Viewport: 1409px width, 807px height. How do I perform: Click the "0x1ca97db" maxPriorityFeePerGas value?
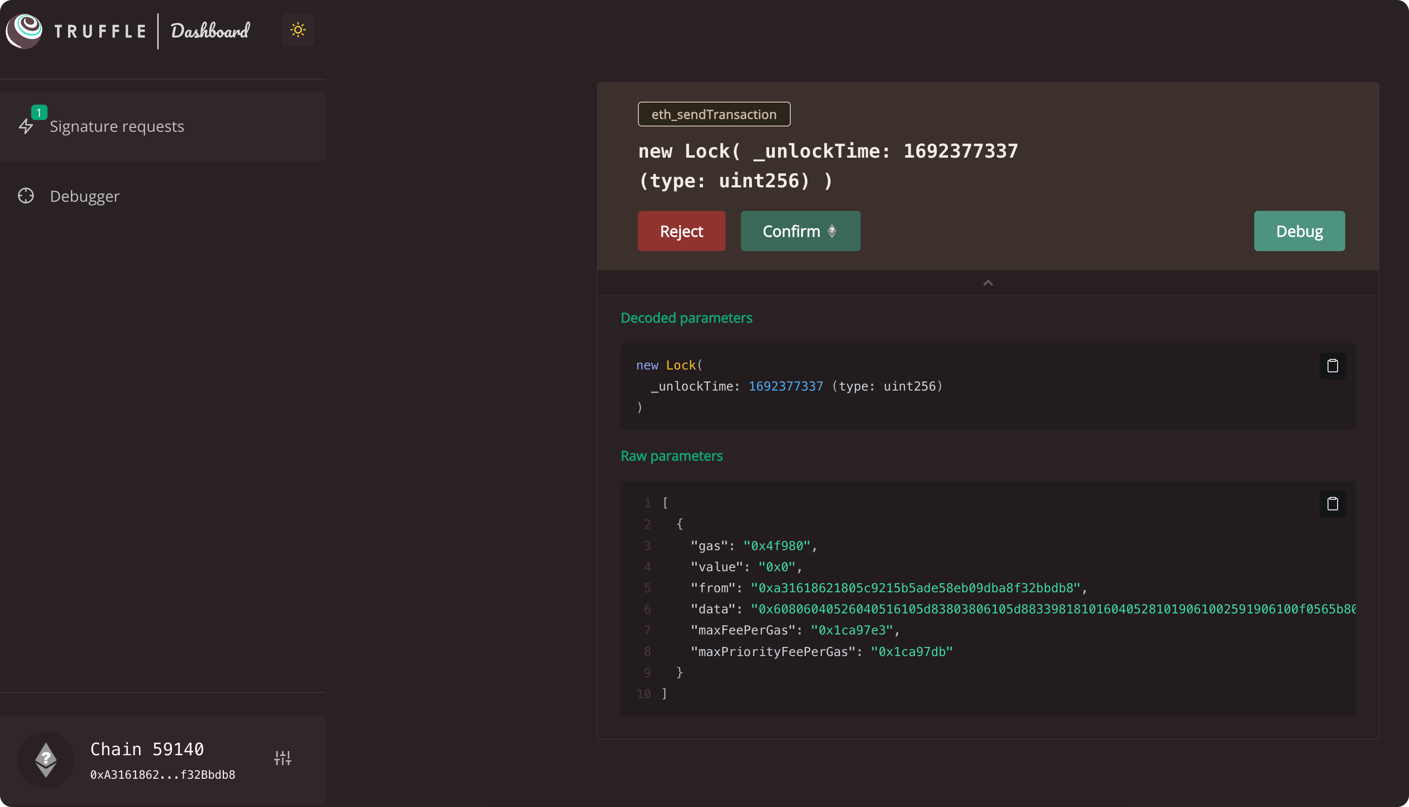pos(911,652)
